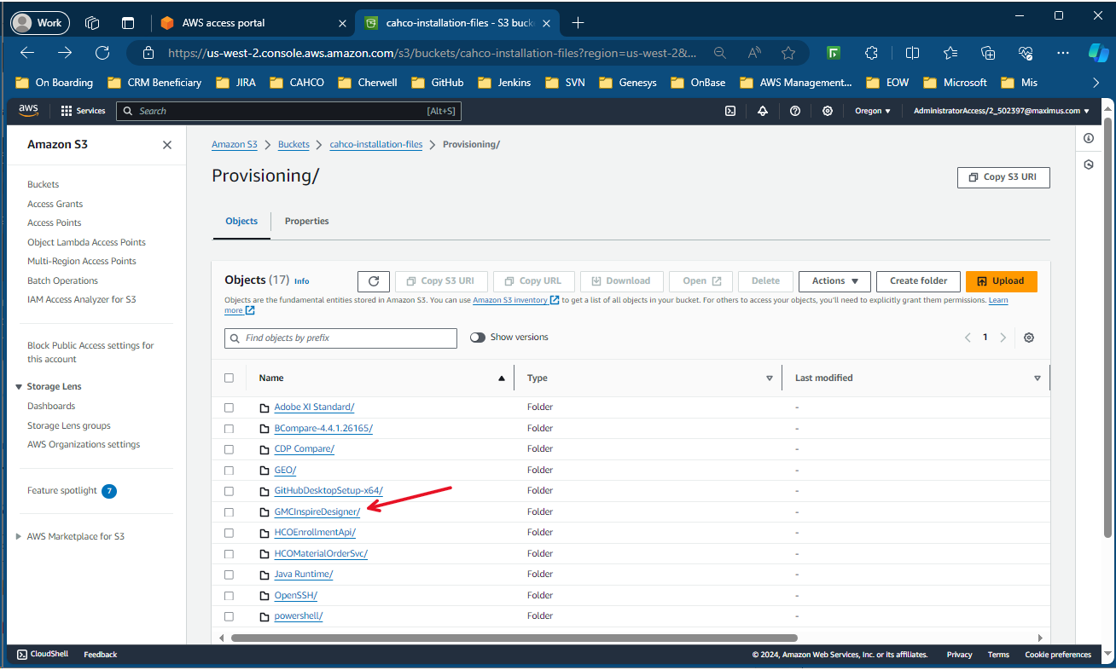This screenshot has height=670, width=1116.
Task: Select the Objects tab
Action: (241, 221)
